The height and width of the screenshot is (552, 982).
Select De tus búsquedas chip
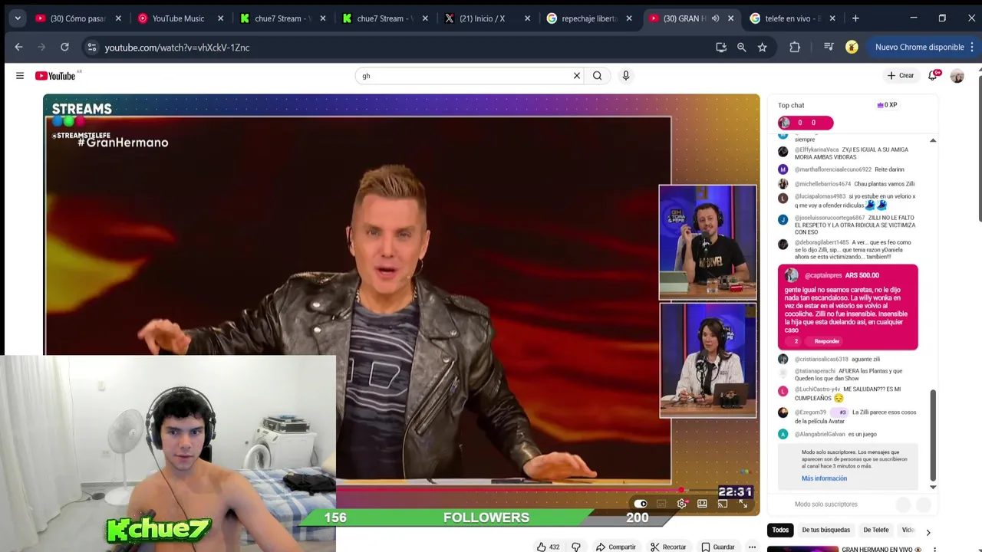(x=826, y=530)
